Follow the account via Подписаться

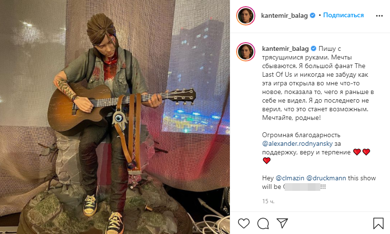click(343, 15)
